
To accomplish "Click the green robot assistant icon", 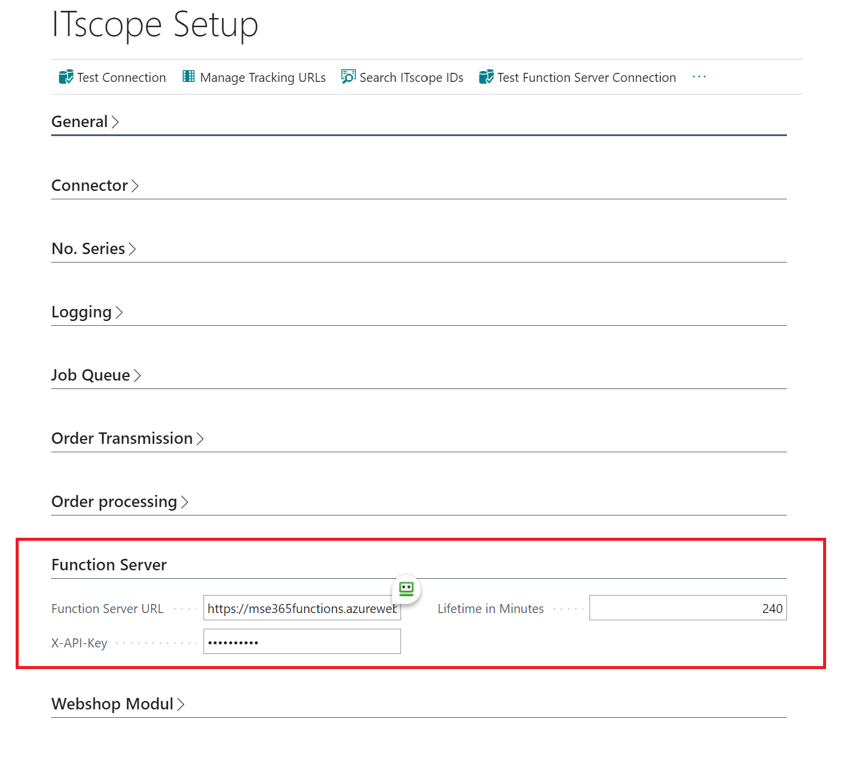I will click(406, 590).
